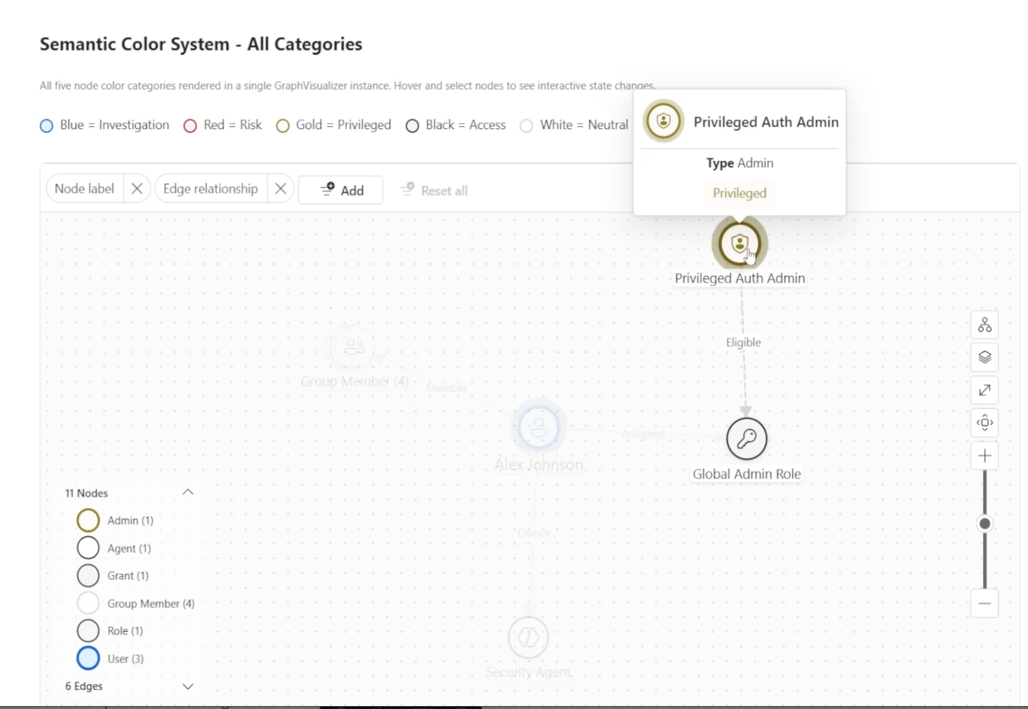Toggle Admin (1) in nodes legend
Viewport: 1028px width, 709px height.
116,520
